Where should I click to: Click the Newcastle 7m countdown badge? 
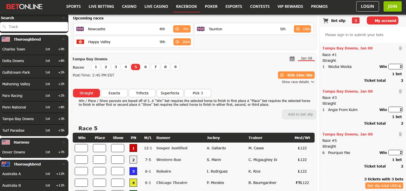(182, 29)
